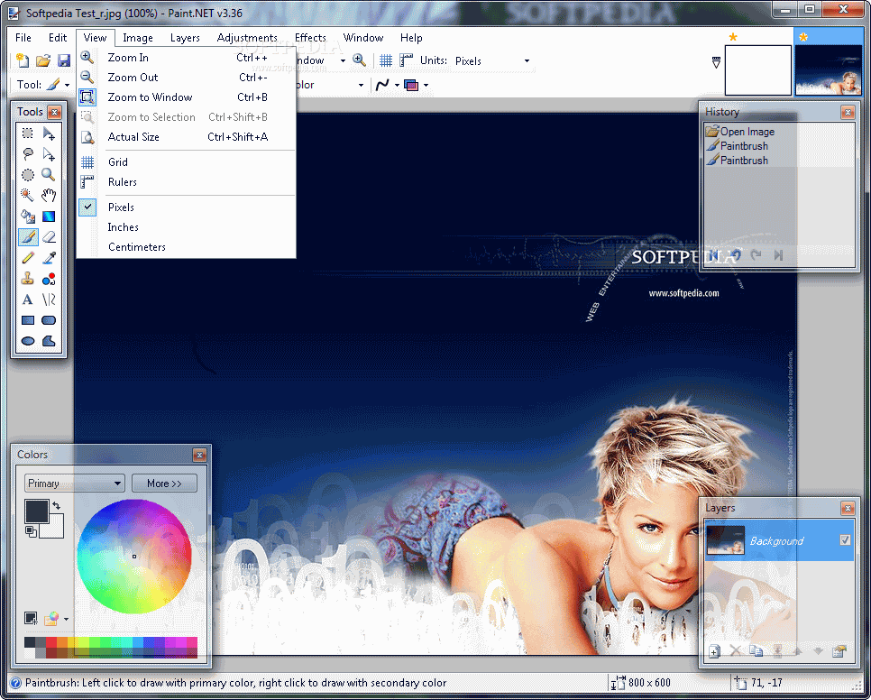
Task: Select the Eraser tool
Action: (x=49, y=237)
